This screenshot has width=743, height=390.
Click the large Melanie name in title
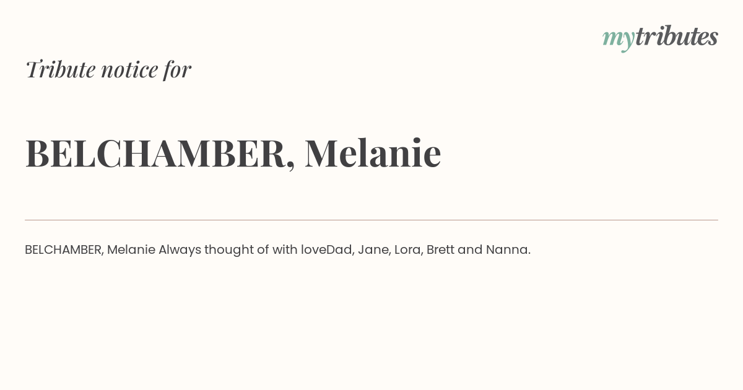[x=373, y=153]
